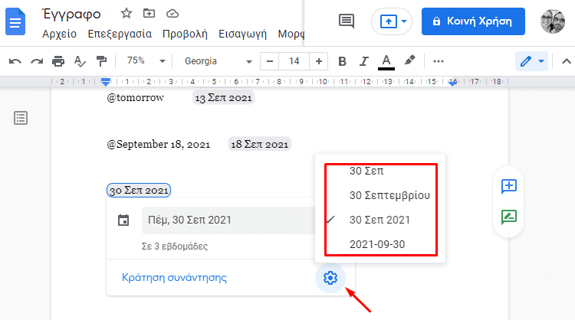The image size is (575, 320).
Task: Click the suggest edits icon
Action: (x=508, y=217)
